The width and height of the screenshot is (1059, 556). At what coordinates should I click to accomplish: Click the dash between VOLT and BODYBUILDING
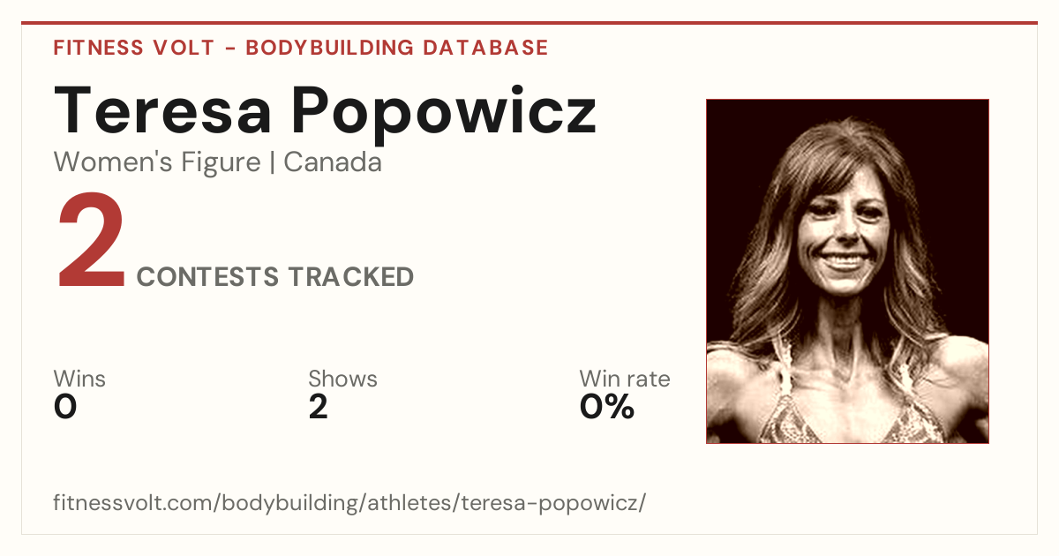coord(229,49)
